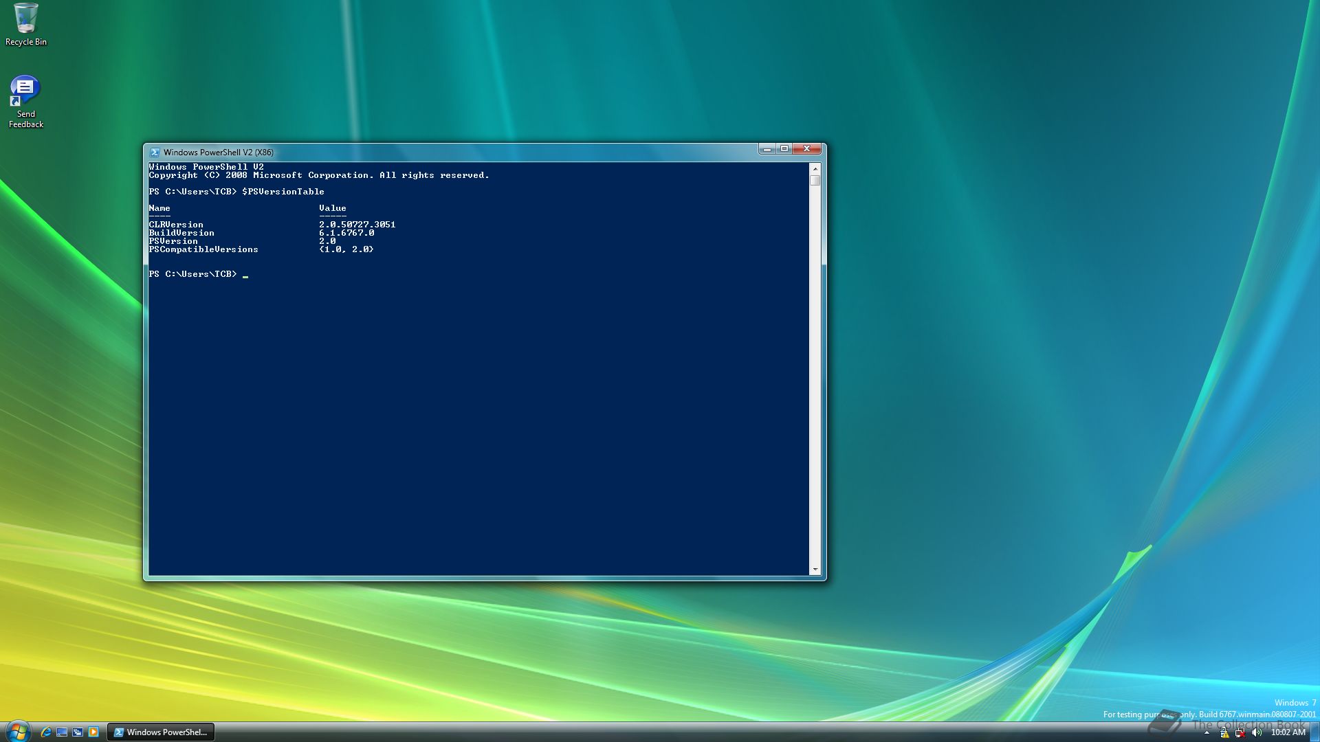
Task: Click the PSCompatibleVersions row name
Action: tap(203, 249)
